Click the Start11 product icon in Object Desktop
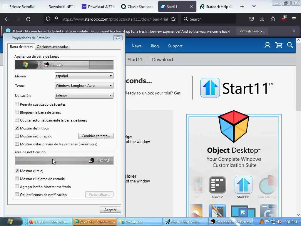 tap(243, 185)
